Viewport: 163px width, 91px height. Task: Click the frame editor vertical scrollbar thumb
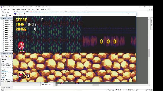click(149, 53)
